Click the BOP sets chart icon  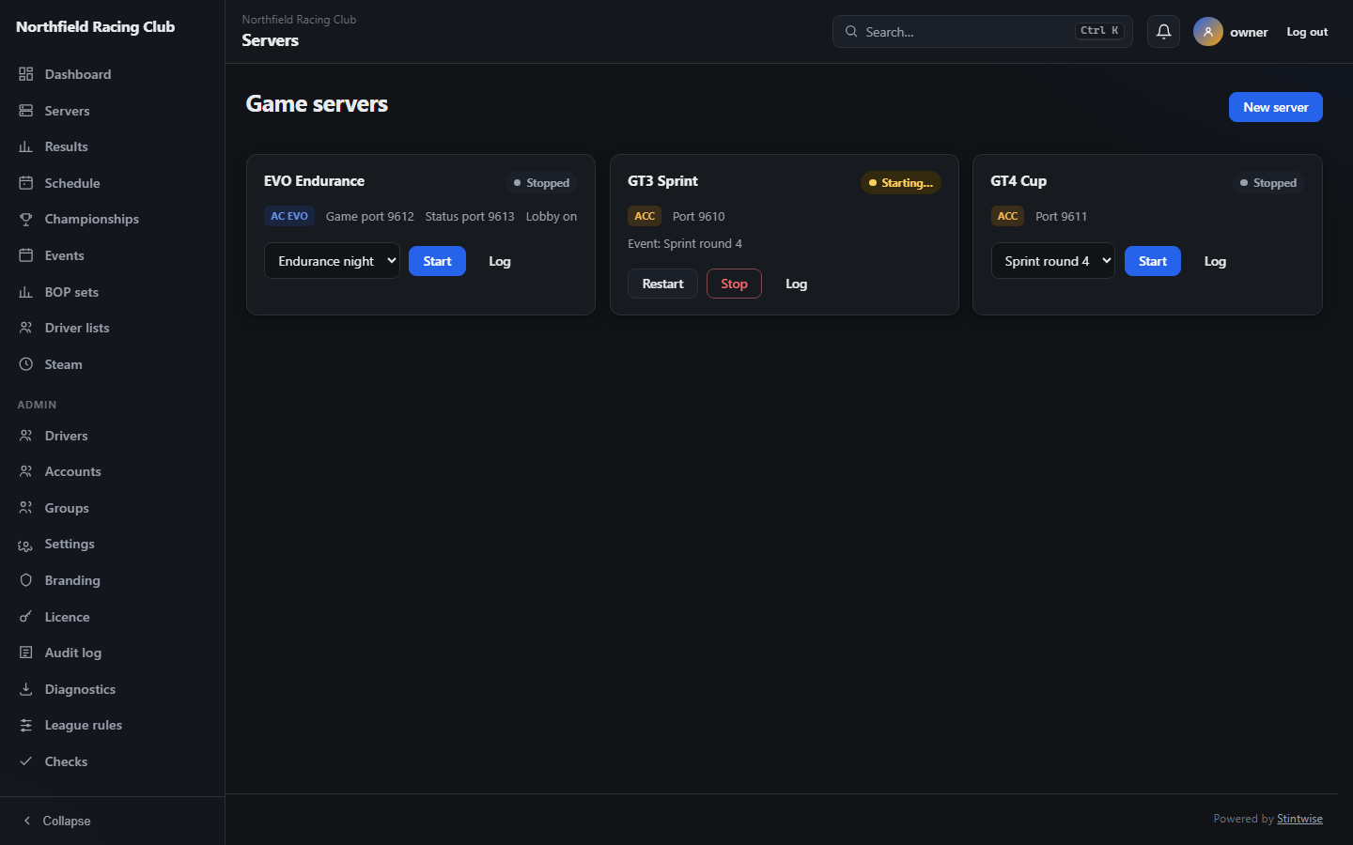pyautogui.click(x=26, y=292)
